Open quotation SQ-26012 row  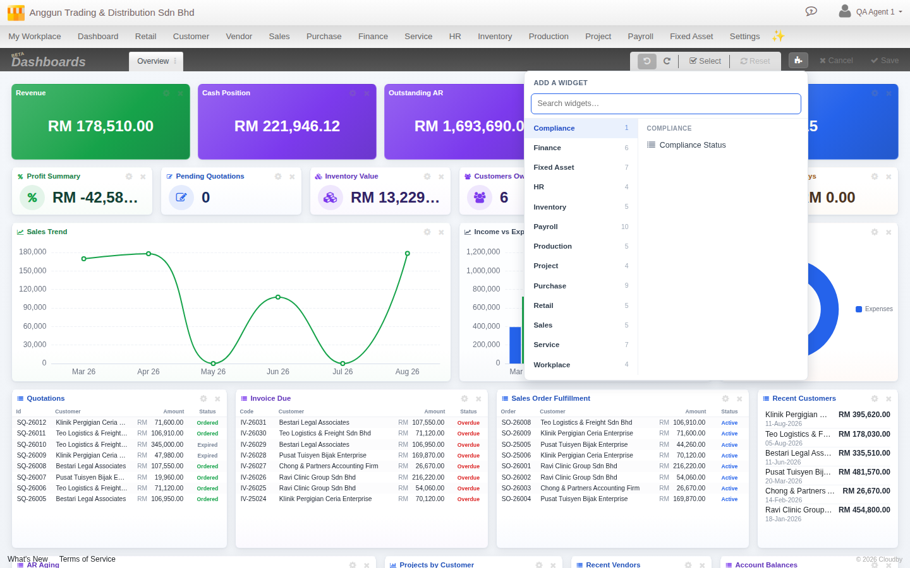tap(119, 423)
